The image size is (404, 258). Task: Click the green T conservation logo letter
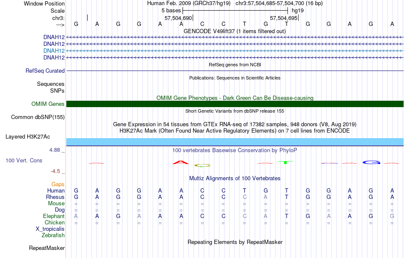285,162
